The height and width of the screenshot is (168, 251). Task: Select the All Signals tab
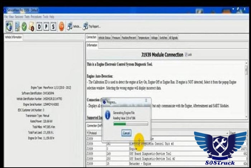pyautogui.click(x=173, y=38)
